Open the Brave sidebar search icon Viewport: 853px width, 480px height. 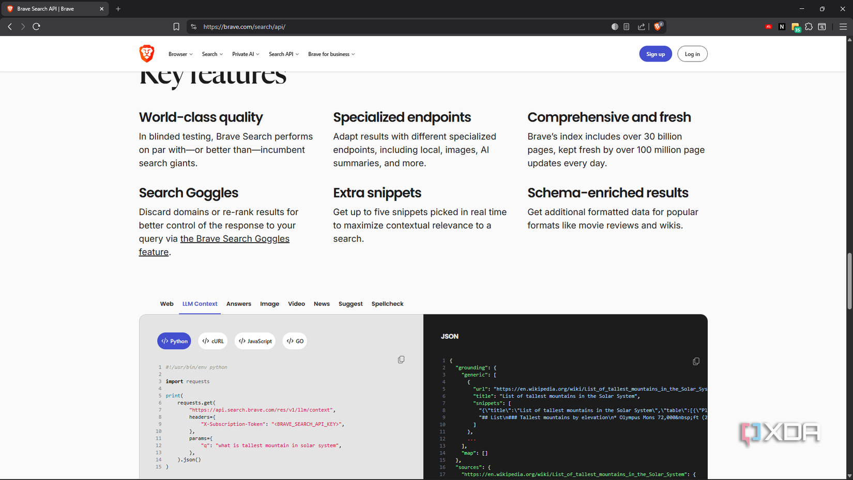[822, 26]
